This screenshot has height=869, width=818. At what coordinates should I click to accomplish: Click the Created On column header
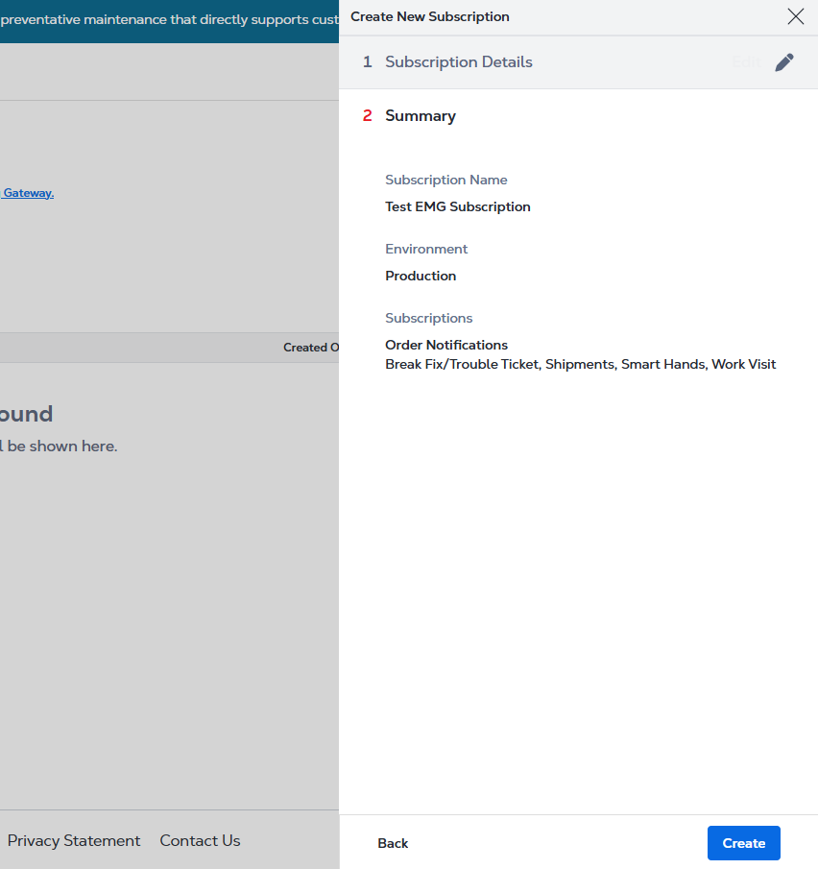(310, 348)
